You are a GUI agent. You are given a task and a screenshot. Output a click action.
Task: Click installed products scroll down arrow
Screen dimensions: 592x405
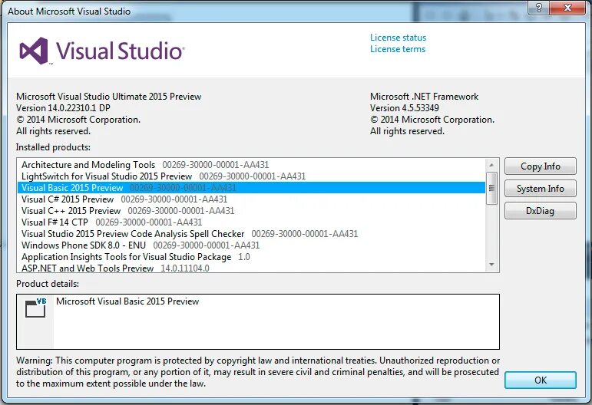pyautogui.click(x=491, y=265)
